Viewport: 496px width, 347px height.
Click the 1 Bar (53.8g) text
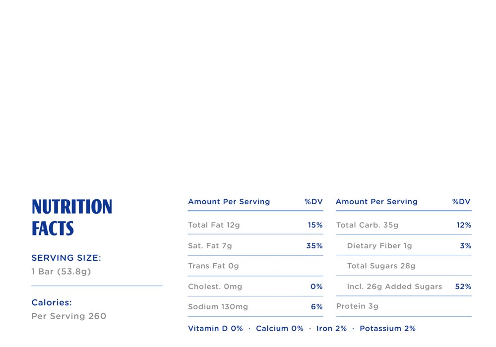(61, 272)
